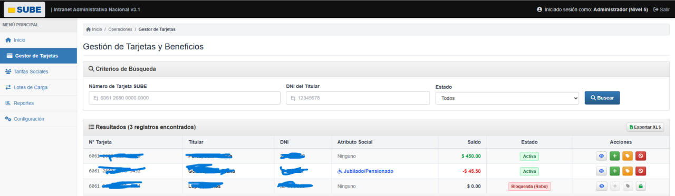Click the Resultados (3 registros encontrados) heading
The image size is (675, 196).
tap(142, 127)
